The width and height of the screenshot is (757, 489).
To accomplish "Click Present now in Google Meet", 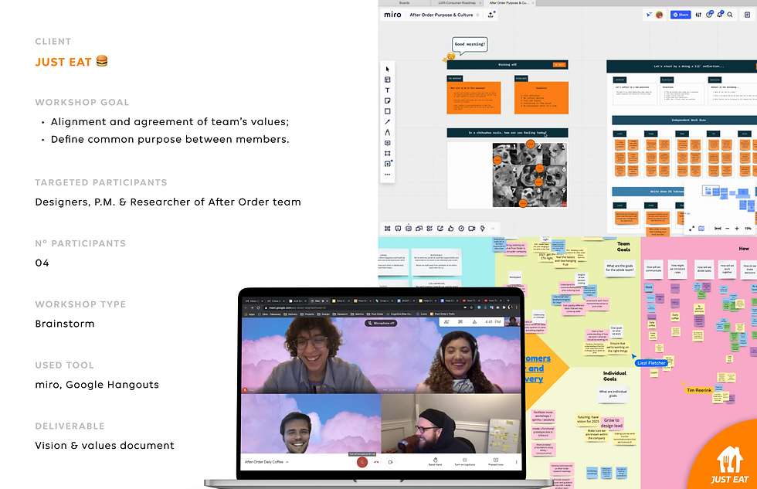I will tap(495, 461).
